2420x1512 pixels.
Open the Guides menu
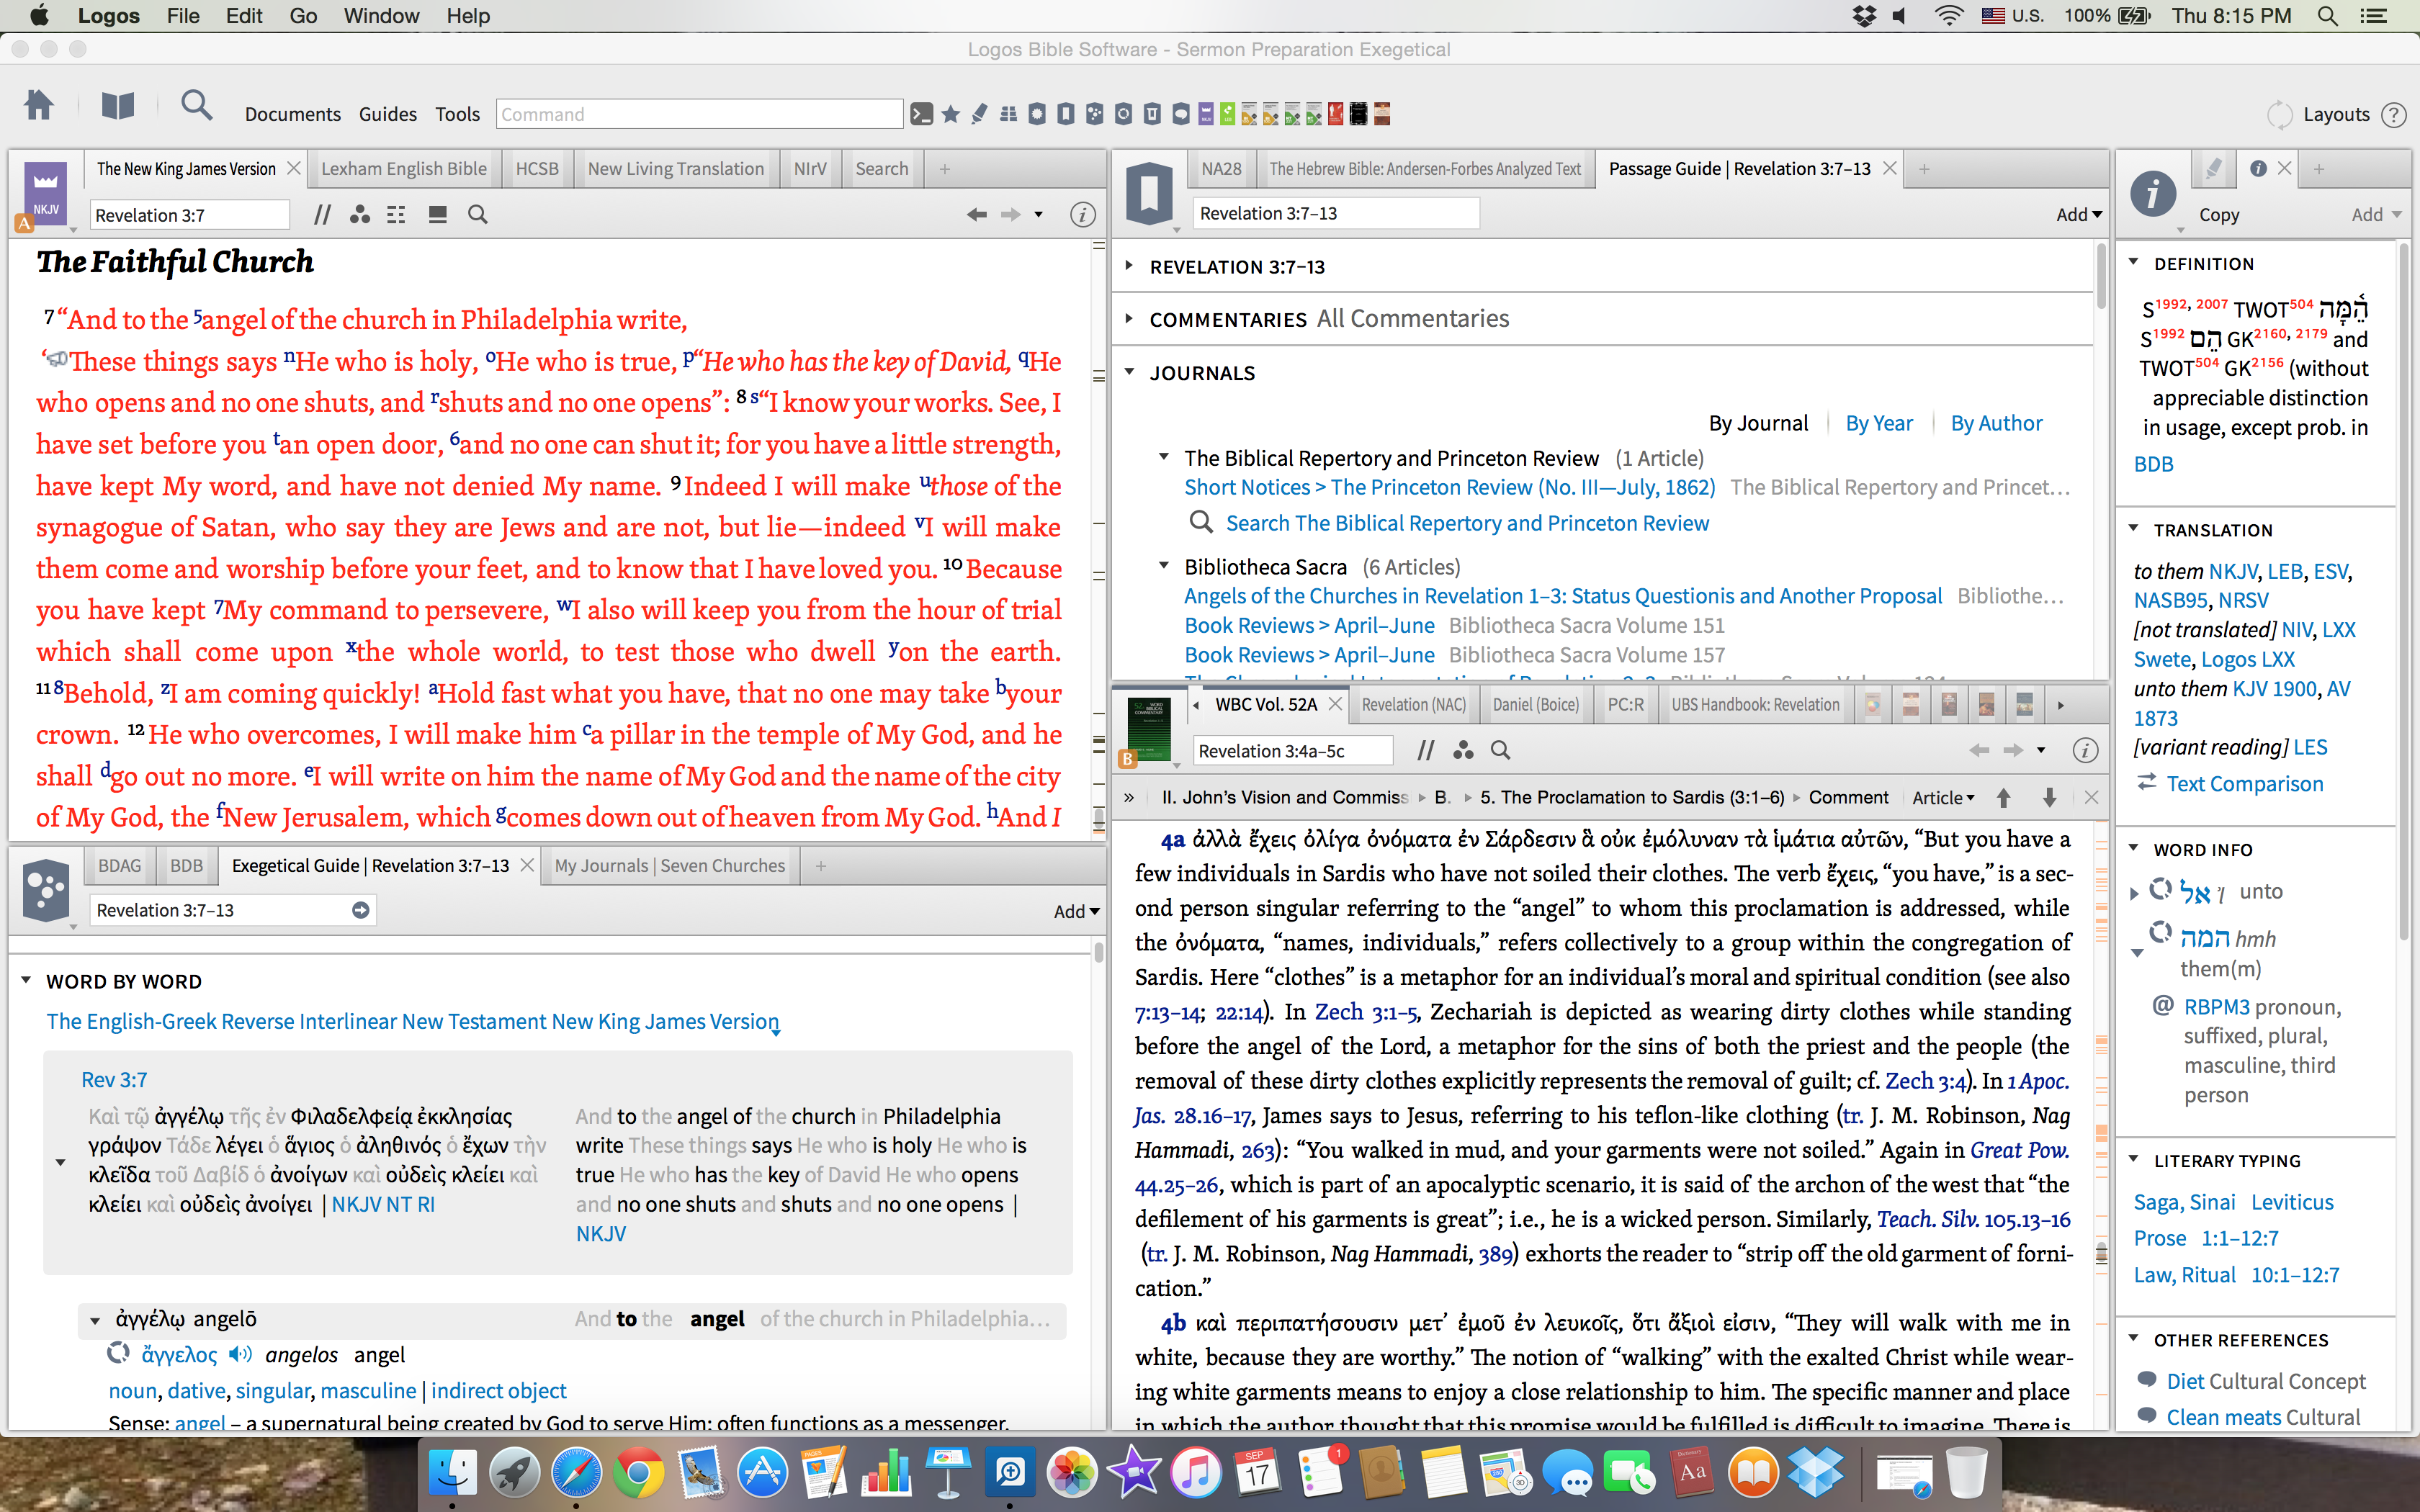[387, 114]
